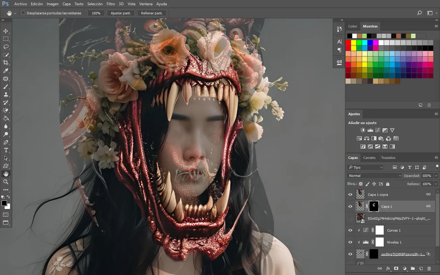Click the 'Rellenar pant.' button
This screenshot has height=275, width=440.
[x=152, y=13]
